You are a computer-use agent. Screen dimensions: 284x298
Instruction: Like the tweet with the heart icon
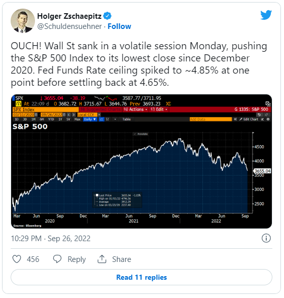(17, 259)
